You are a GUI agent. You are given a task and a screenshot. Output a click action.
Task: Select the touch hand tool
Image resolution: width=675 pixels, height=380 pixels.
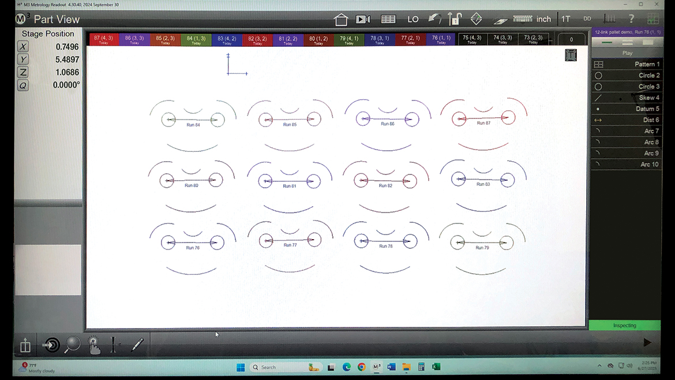(94, 345)
